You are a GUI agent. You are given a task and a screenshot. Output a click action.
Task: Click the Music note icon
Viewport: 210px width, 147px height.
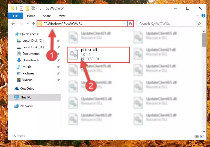19,67
